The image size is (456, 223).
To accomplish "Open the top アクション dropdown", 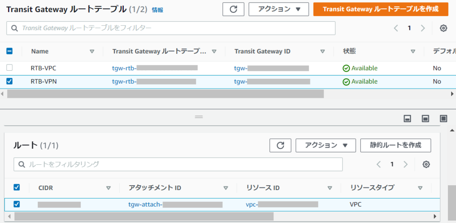I will (279, 9).
